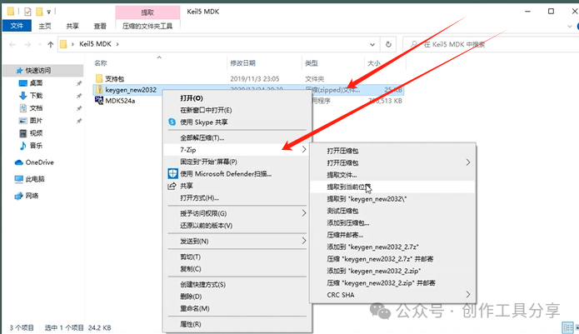Open the recent locations dropdown arrow
The width and height of the screenshot is (579, 334).
[x=39, y=45]
